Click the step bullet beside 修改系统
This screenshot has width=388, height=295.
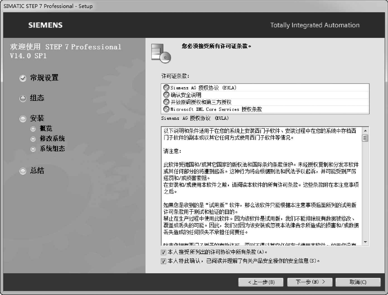click(33, 139)
